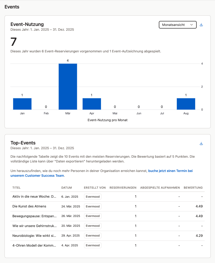Select the Die Kunst des Atmens row
The height and width of the screenshot is (263, 215).
pyautogui.click(x=29, y=206)
